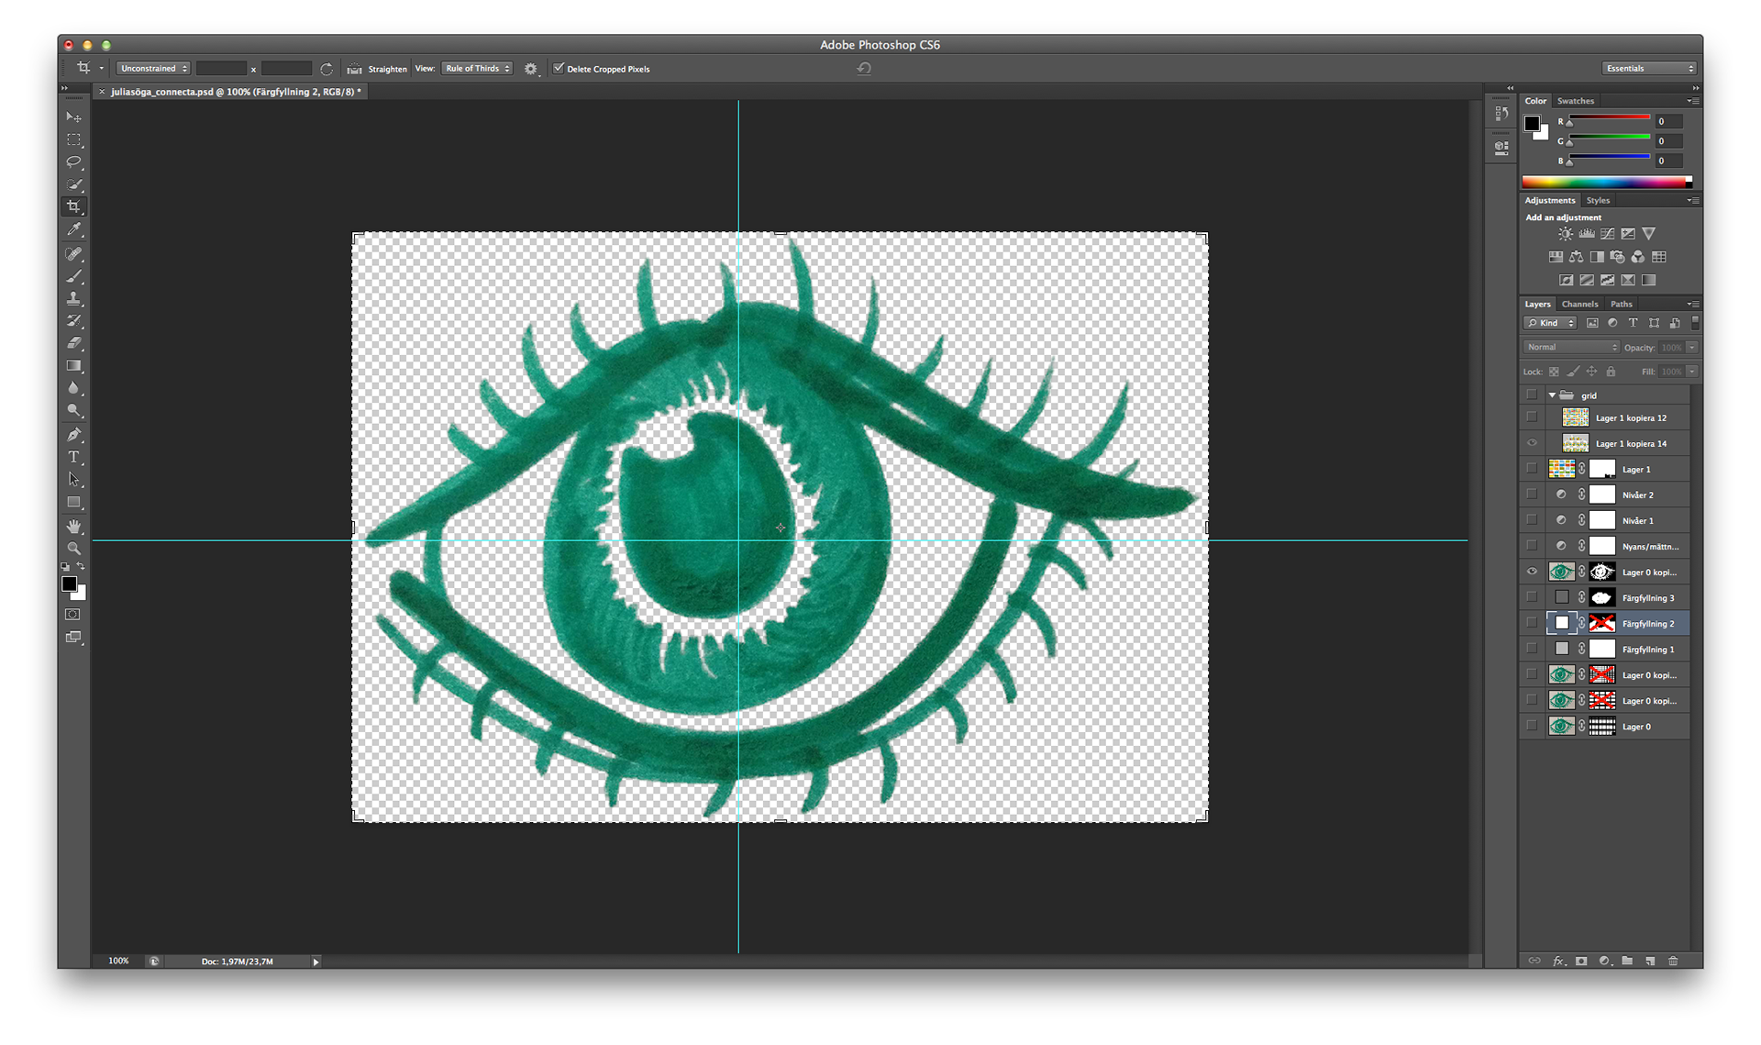Select the Nivåer 2 adjustment layer
1761x1045 pixels.
1637,495
